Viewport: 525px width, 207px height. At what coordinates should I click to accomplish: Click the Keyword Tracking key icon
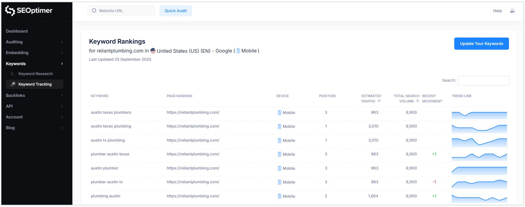point(13,84)
